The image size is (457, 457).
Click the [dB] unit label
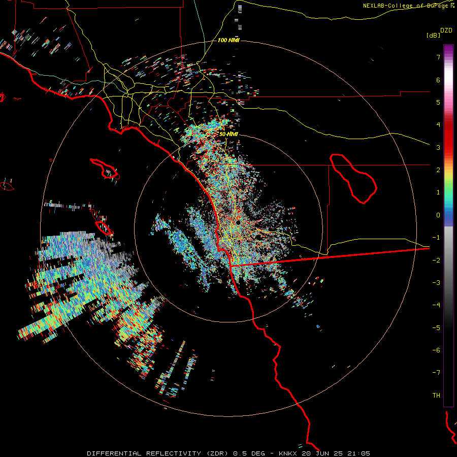coord(433,35)
